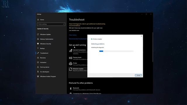The width and height of the screenshot is (187, 105).
Task: Go to Windows Security section
Action: [46, 44]
